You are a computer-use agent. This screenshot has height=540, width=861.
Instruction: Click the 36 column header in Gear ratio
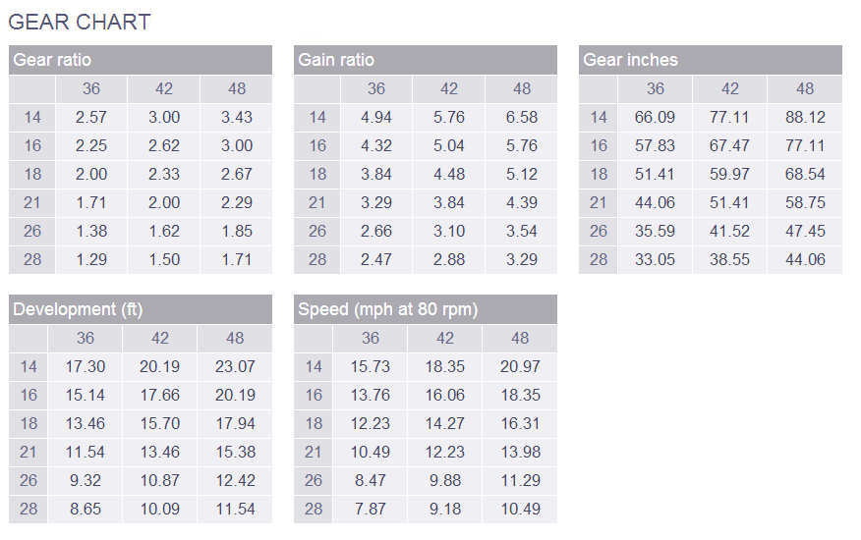pos(91,89)
